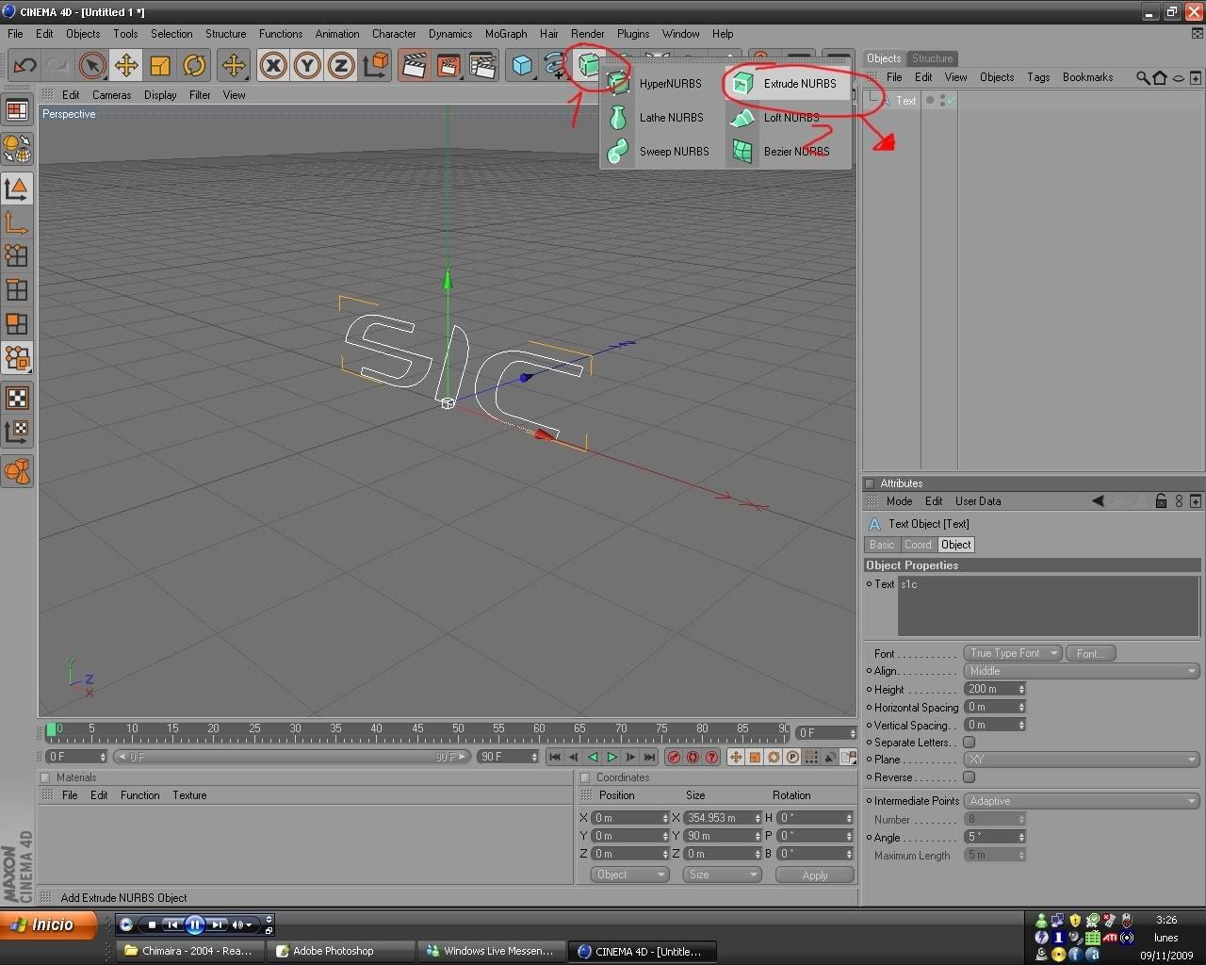Switch to Structure tab in Objects manager
This screenshot has height=965, width=1206.
click(x=932, y=58)
